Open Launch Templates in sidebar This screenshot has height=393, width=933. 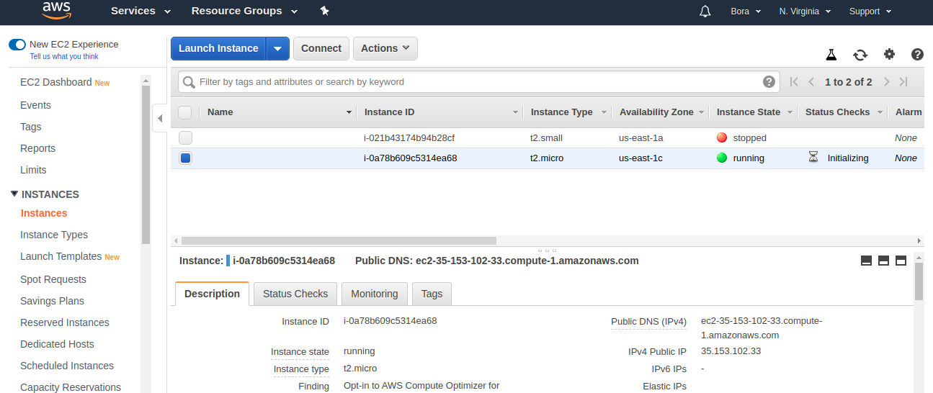pos(61,256)
